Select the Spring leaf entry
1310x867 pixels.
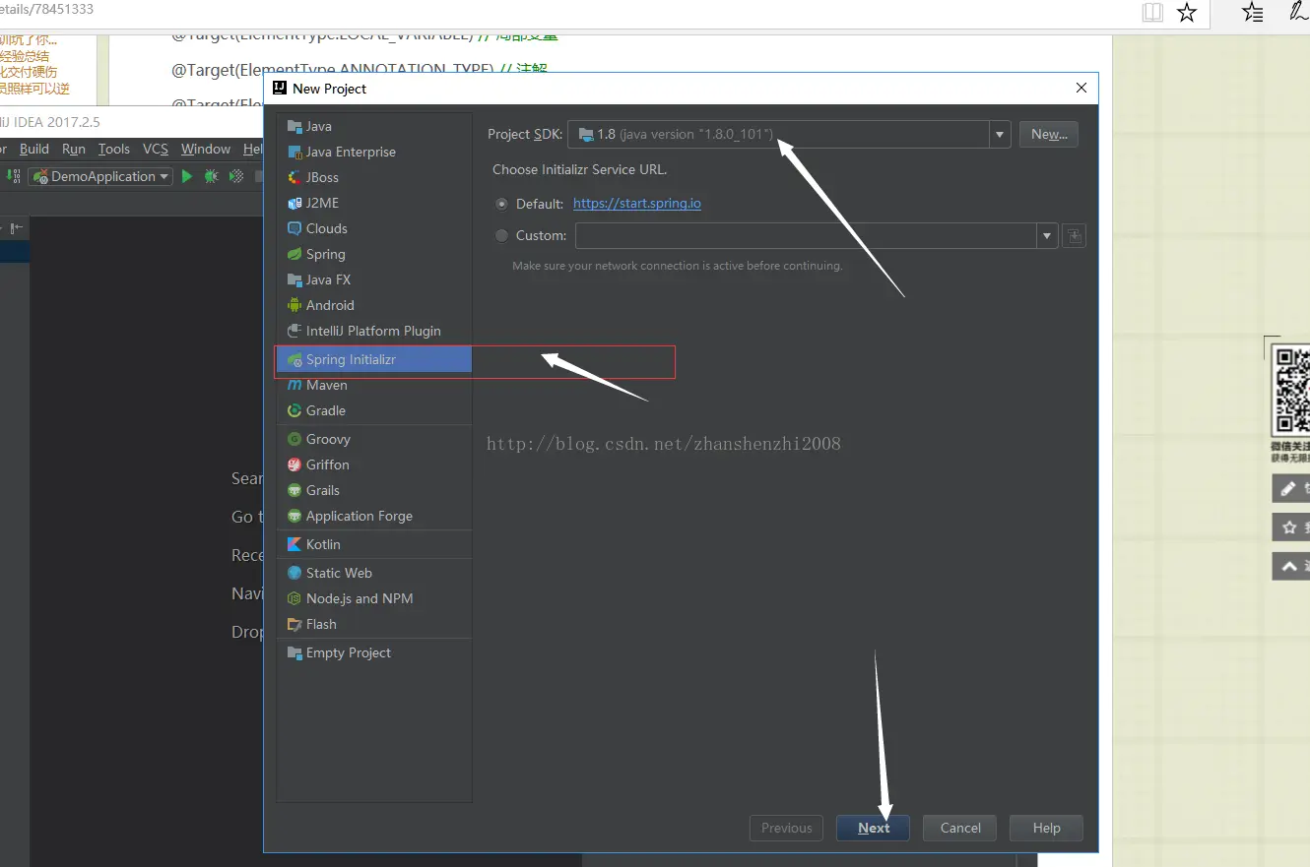click(374, 254)
